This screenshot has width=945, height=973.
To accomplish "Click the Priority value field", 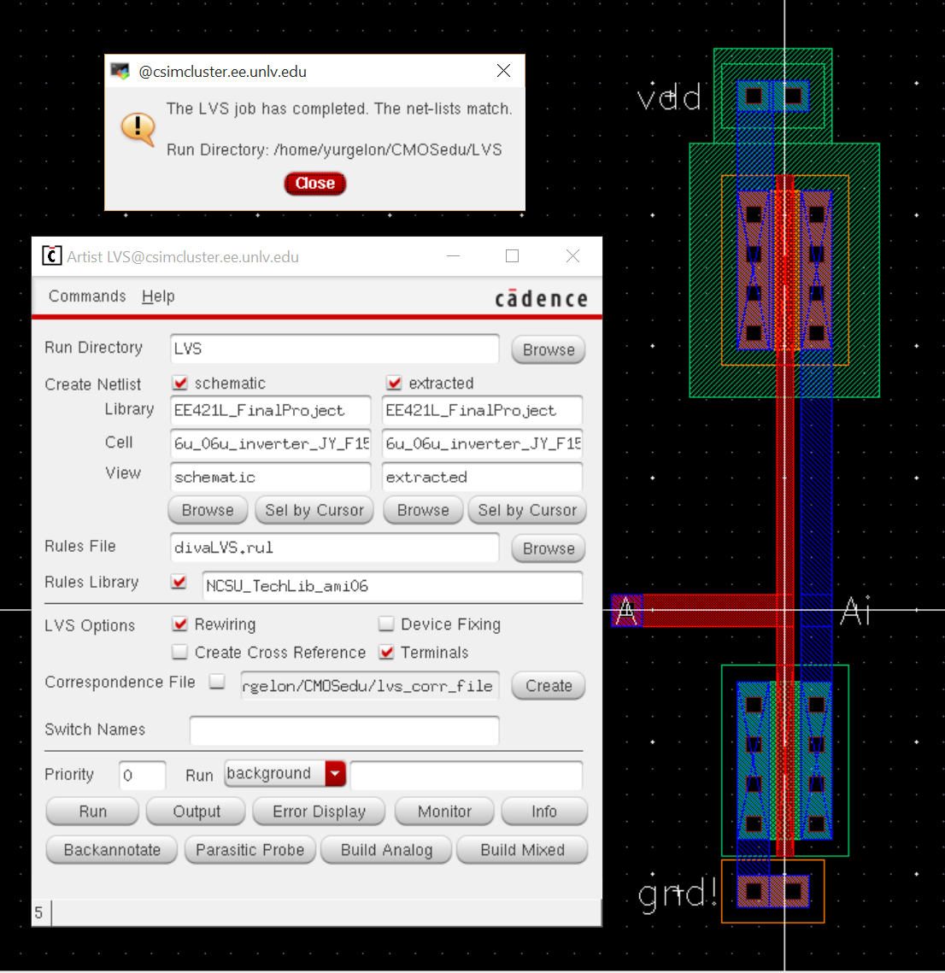I will pyautogui.click(x=142, y=775).
